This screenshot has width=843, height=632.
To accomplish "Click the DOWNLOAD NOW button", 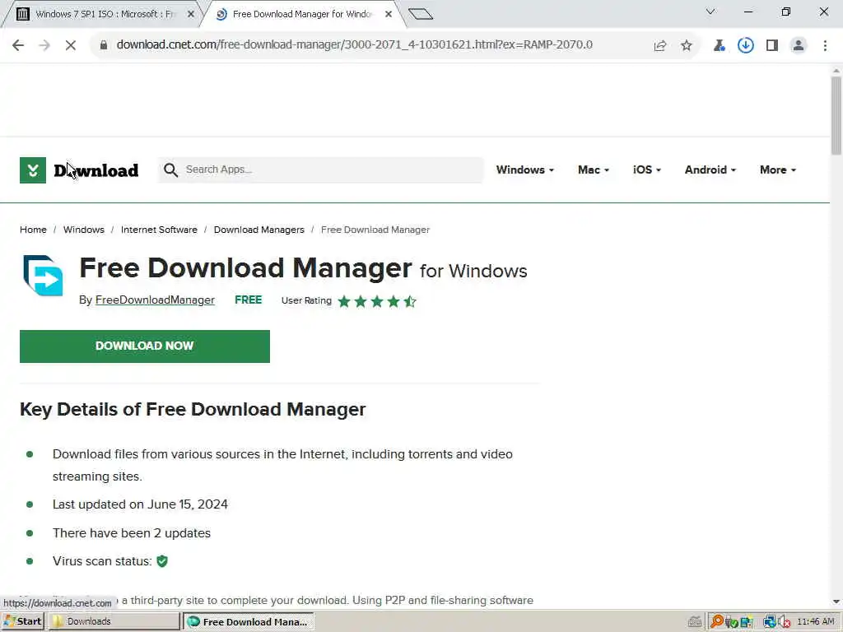I will click(x=145, y=346).
